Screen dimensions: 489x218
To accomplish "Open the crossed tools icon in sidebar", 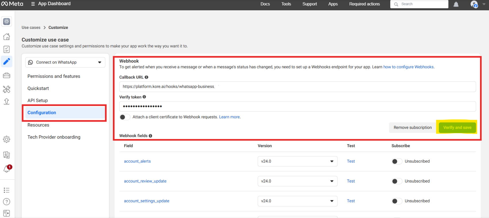I will [7, 89].
